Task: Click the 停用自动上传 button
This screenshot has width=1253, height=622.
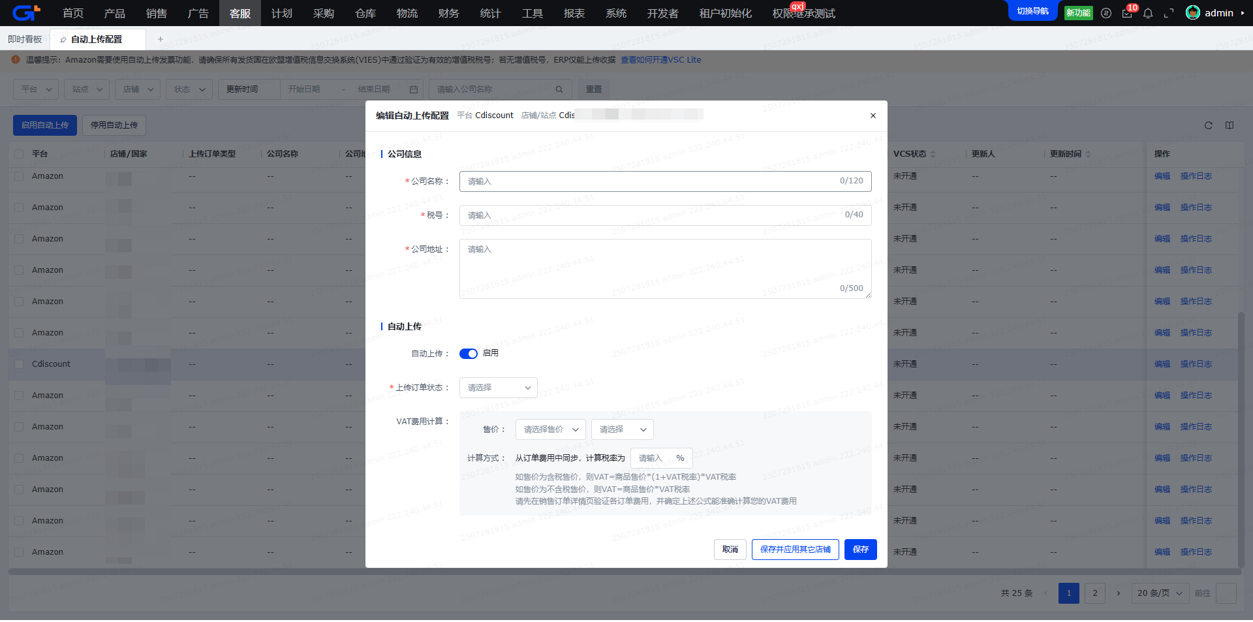Action: [114, 125]
